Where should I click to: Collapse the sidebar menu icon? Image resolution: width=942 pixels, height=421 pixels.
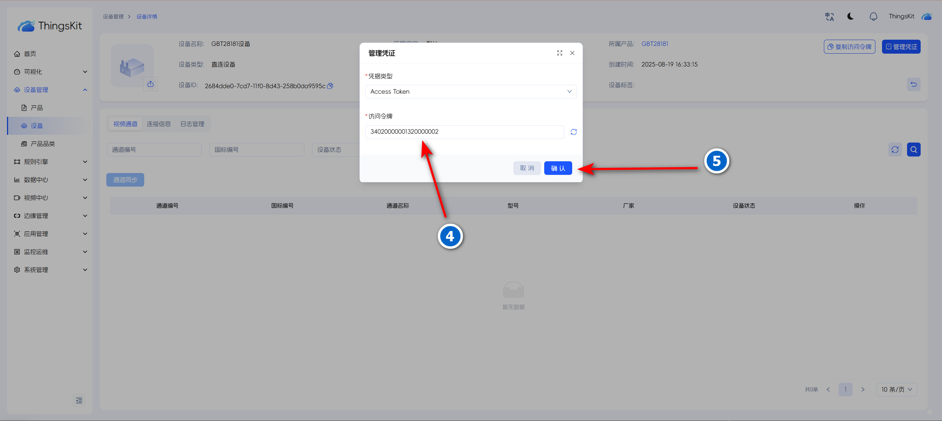pos(79,400)
